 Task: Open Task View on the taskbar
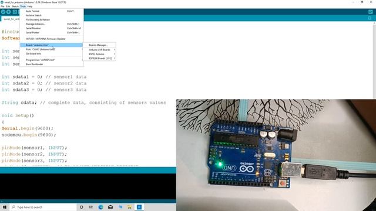(x=91, y=207)
